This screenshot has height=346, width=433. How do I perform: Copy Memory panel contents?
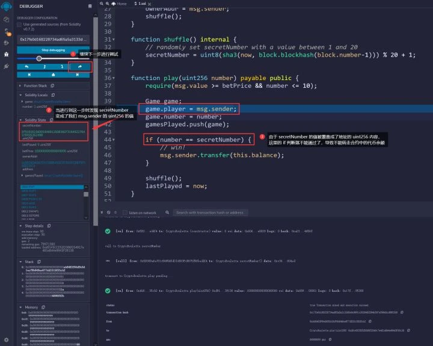[43, 307]
